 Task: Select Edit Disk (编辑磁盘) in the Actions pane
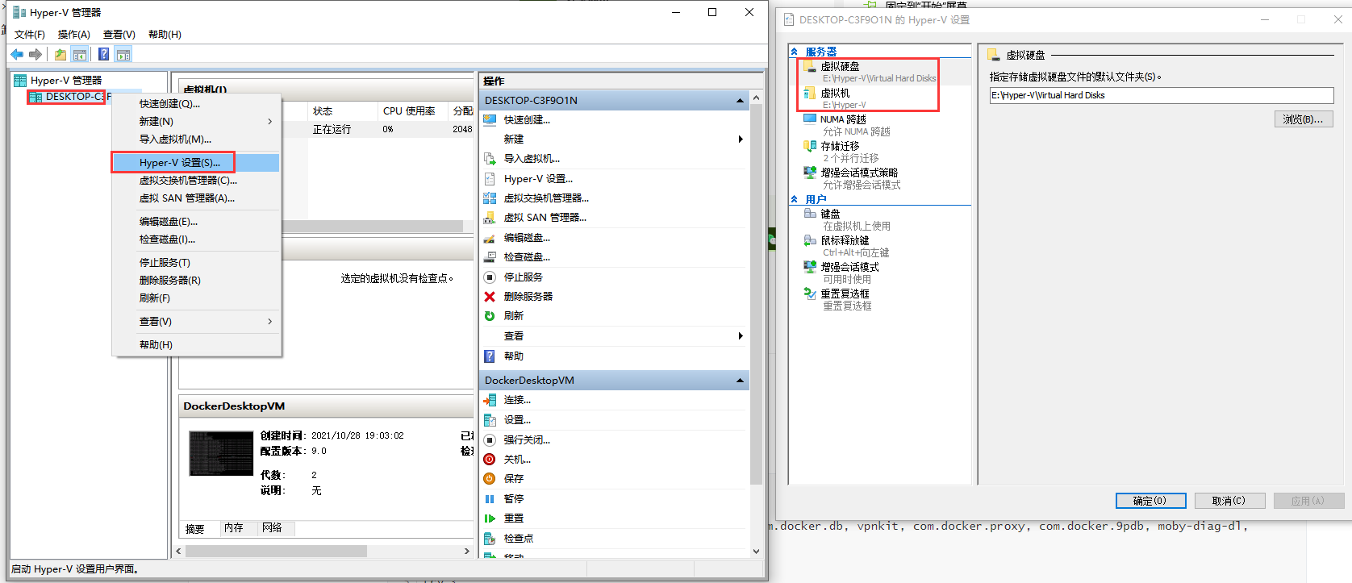coord(527,238)
